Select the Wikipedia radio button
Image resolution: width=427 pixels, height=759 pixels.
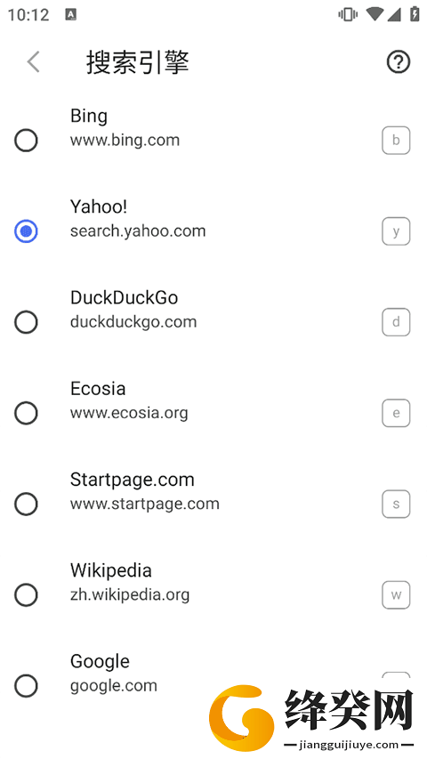26,595
